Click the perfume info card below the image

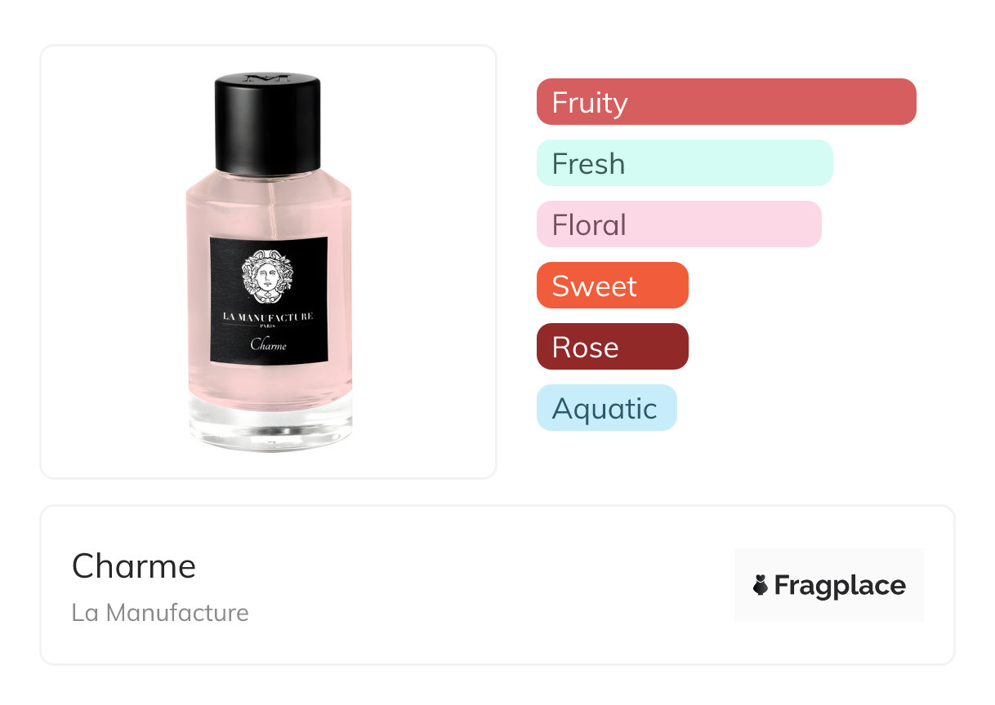coord(497,585)
